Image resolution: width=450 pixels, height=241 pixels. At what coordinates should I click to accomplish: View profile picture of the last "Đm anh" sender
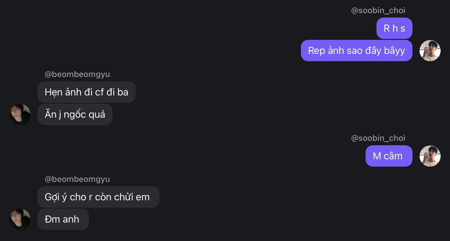(20, 219)
